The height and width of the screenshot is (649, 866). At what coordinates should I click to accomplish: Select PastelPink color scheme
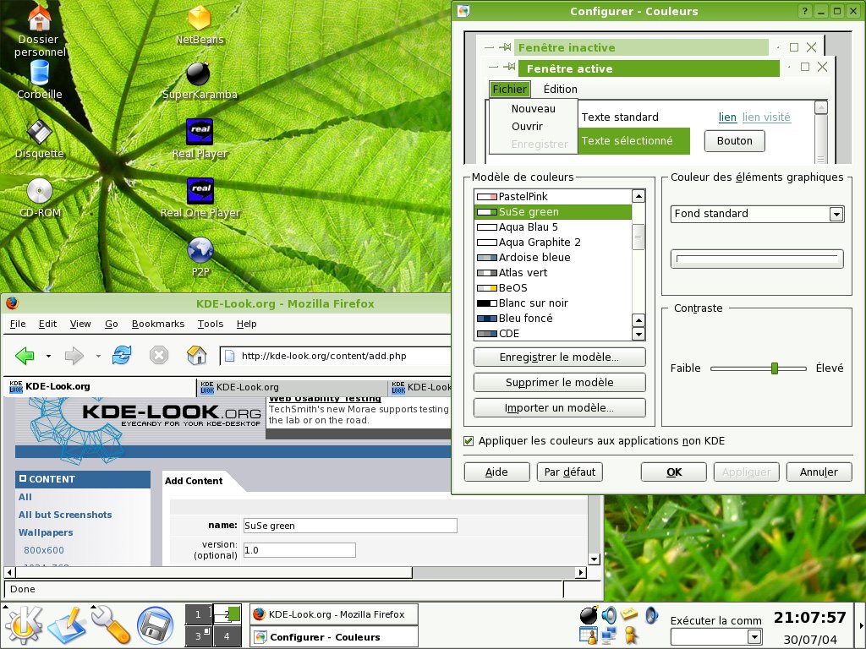coord(553,196)
